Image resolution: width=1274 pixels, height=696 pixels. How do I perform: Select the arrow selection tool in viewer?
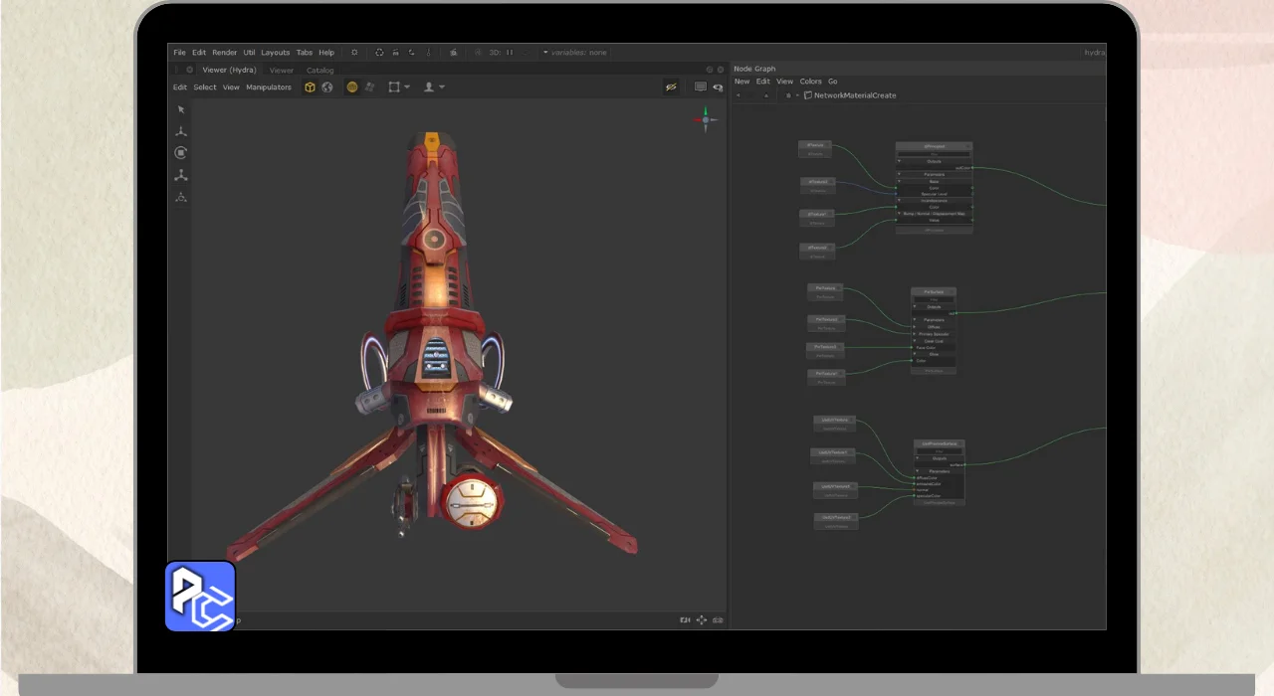click(181, 110)
